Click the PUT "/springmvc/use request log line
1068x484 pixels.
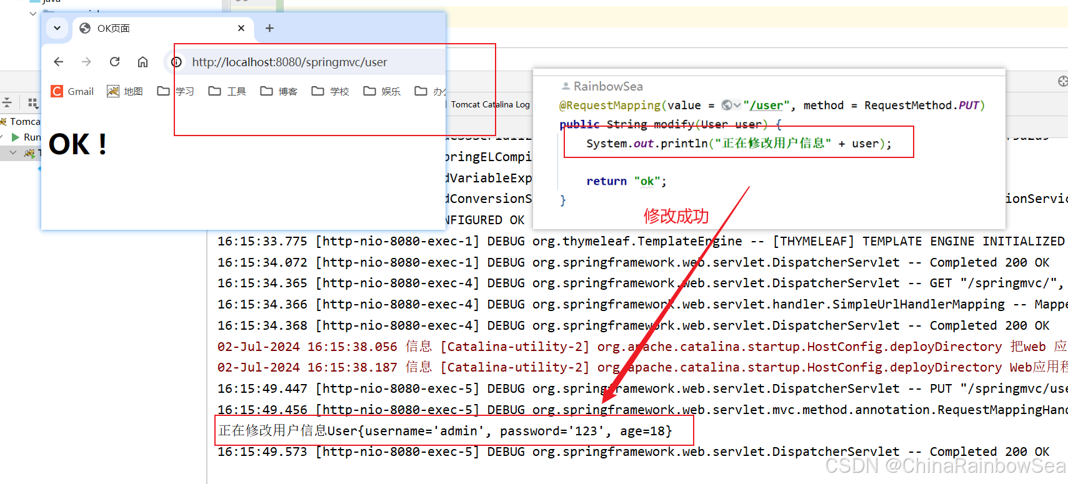[642, 388]
